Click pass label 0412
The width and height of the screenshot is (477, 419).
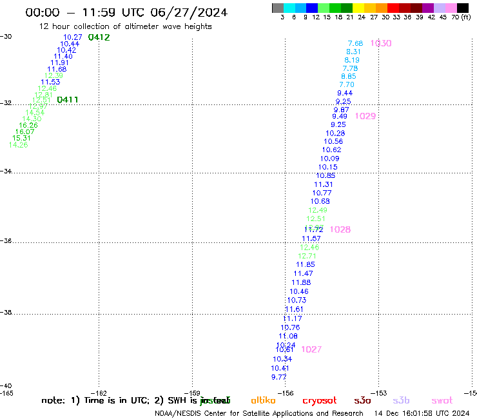[99, 37]
